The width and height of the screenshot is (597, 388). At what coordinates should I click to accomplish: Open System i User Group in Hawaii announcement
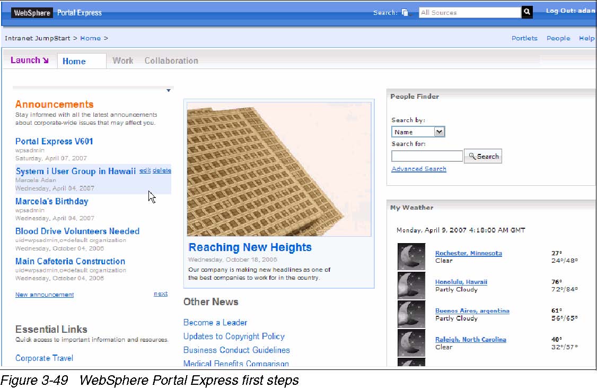click(75, 171)
